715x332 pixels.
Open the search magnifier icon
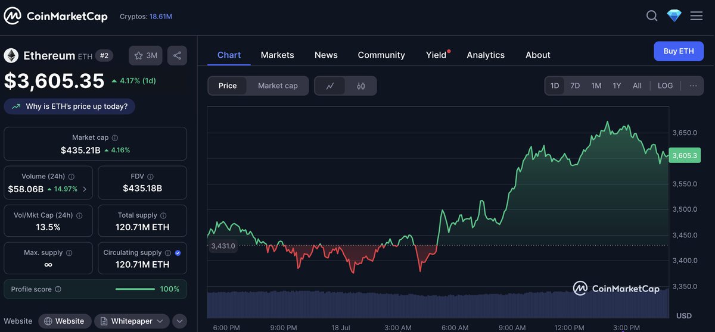(652, 16)
